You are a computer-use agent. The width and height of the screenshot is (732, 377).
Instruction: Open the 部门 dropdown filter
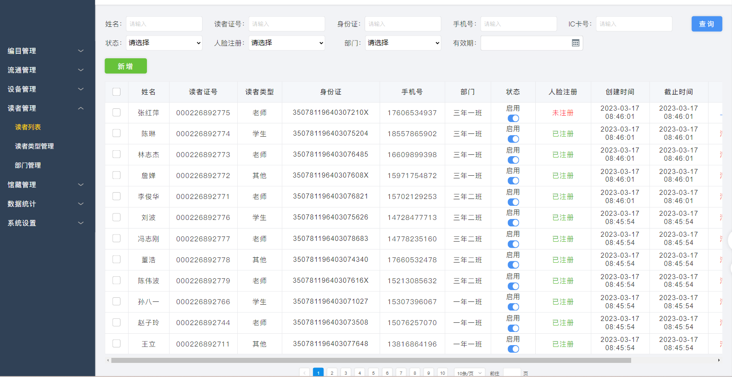coord(403,43)
